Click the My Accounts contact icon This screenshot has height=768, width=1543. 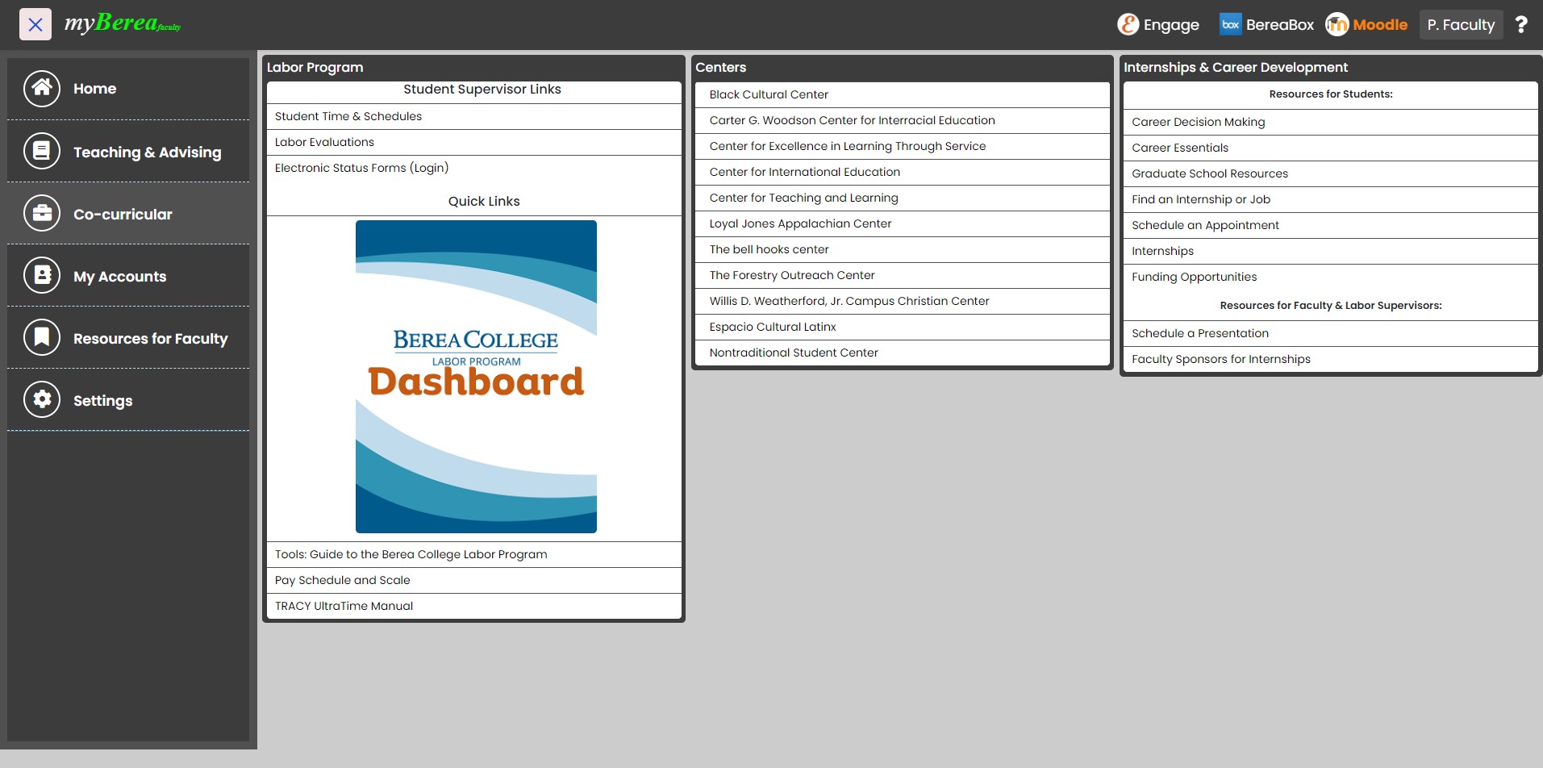(x=42, y=276)
